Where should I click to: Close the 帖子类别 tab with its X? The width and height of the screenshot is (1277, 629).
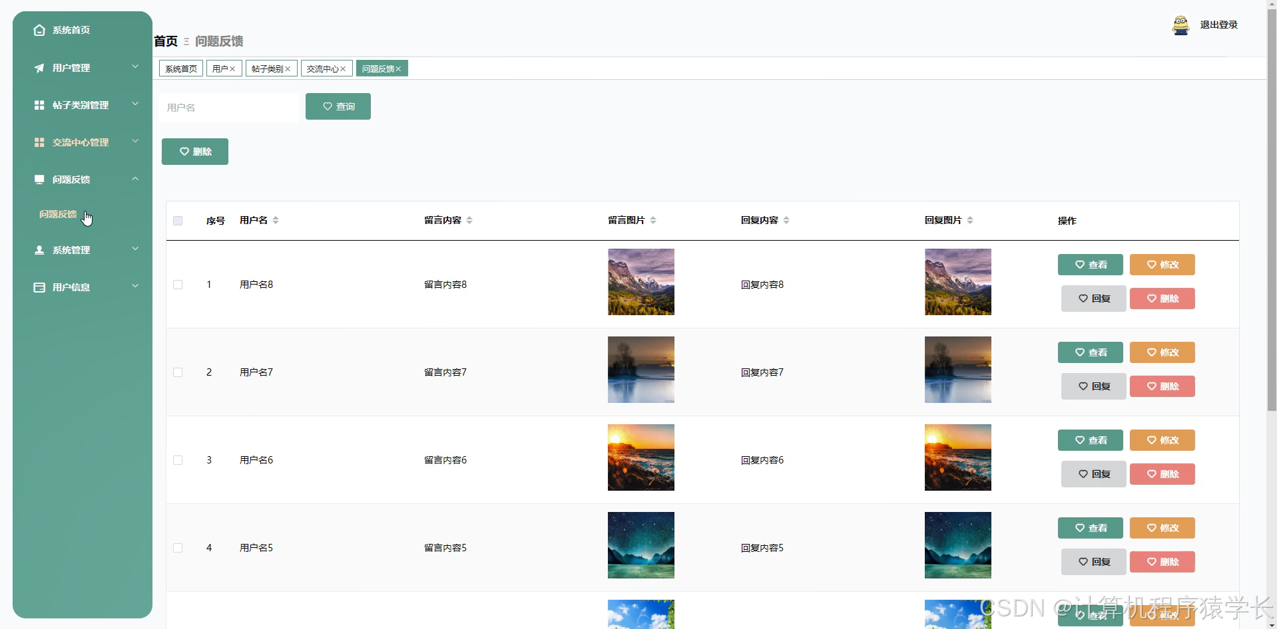pos(288,69)
